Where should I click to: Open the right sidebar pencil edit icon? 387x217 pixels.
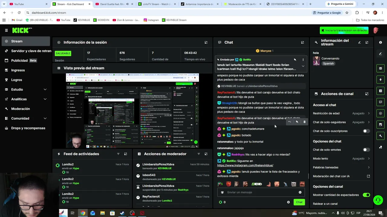click(380, 54)
